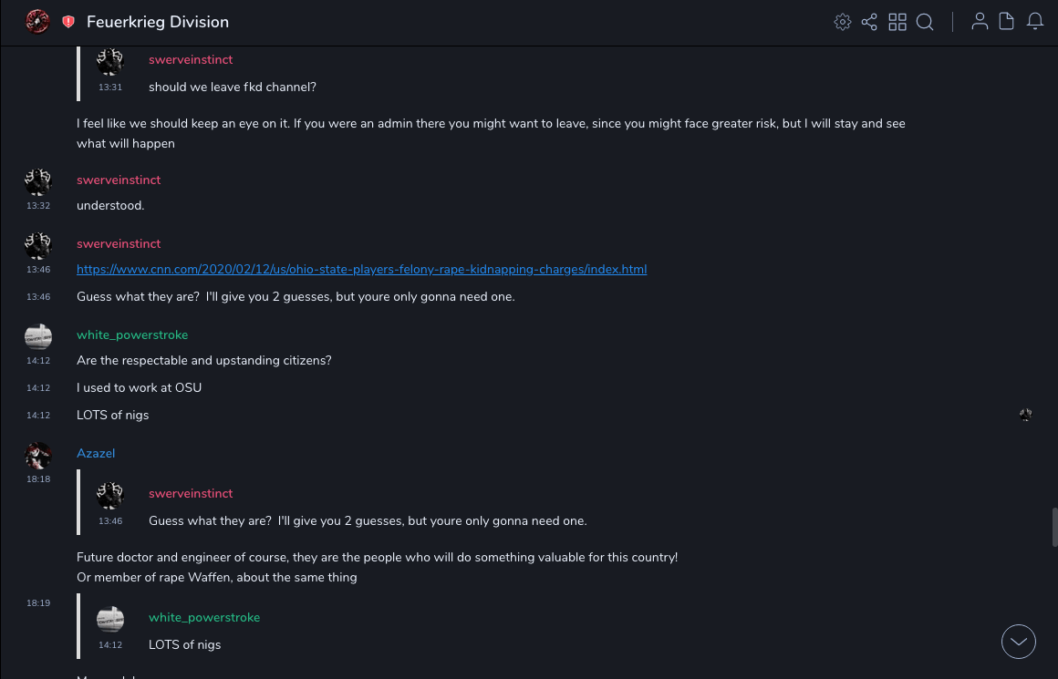Viewport: 1058px width, 679px height.
Task: Open the files document icon in header
Action: 1007,22
